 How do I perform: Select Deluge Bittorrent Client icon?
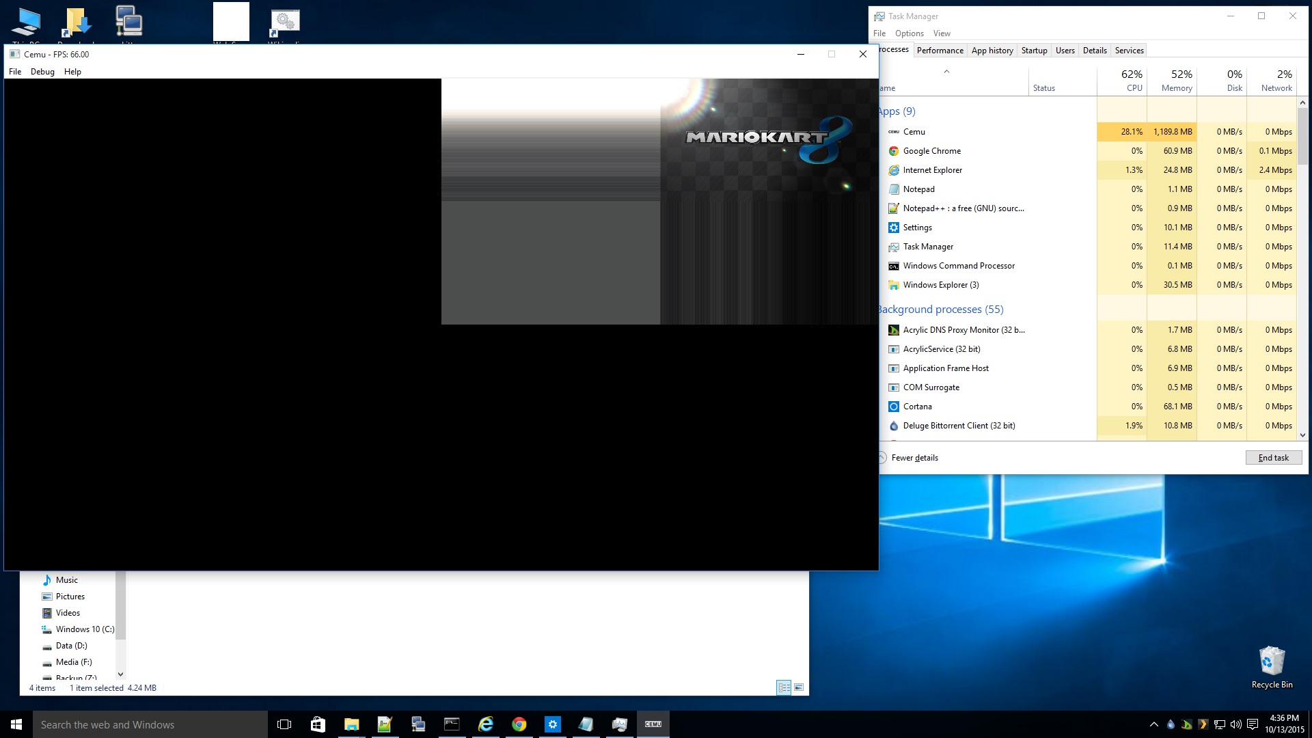click(x=894, y=426)
